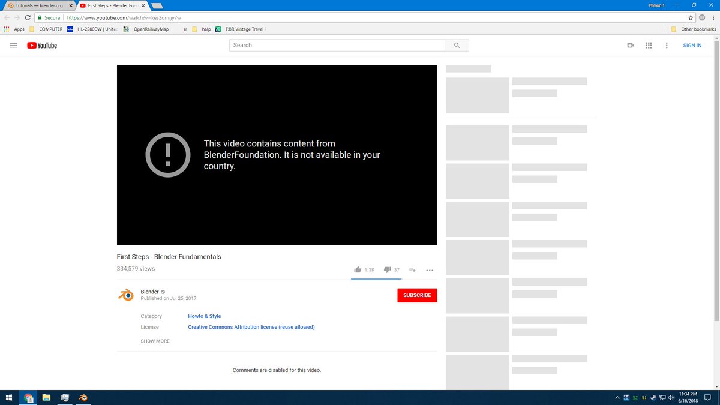Subscribe to the Blender channel
The width and height of the screenshot is (720, 405).
(x=417, y=295)
